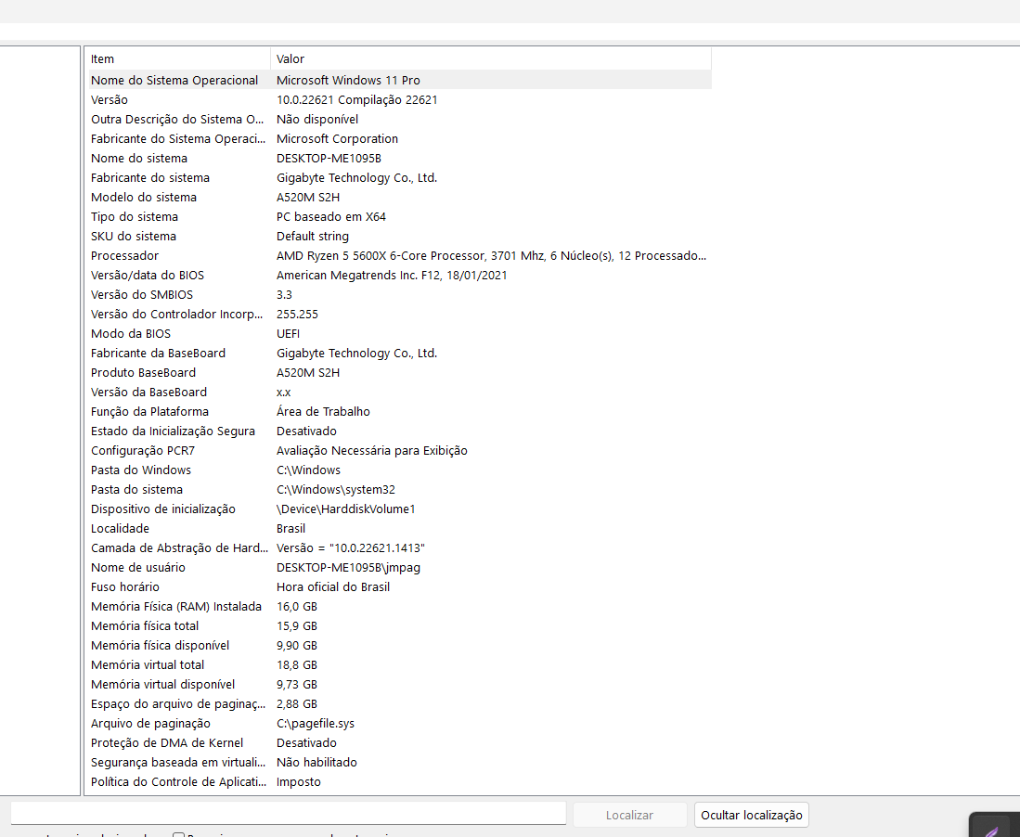Click the DESKTOP-ME1095B\jmpag value

348,568
